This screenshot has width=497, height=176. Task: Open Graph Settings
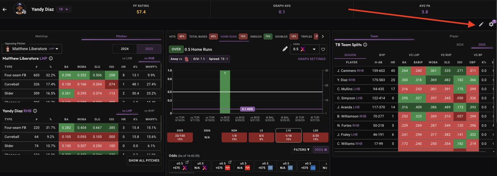(311, 59)
